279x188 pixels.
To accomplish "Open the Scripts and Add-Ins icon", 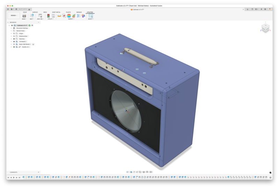I will pos(40,16).
